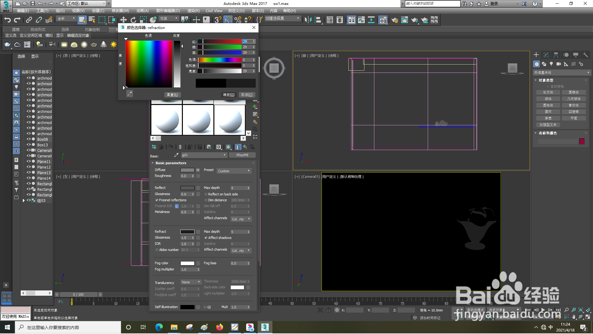Click the Undo icon in main toolbar
Image resolution: width=593 pixels, height=334 pixels.
[7, 20]
